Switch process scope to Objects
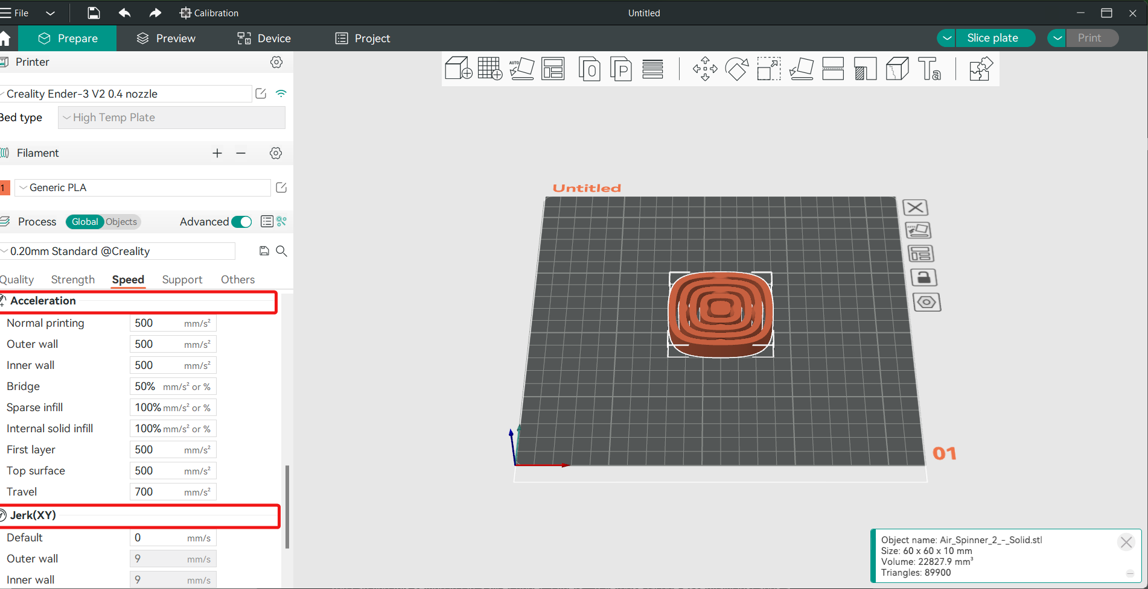1148x589 pixels. 121,222
